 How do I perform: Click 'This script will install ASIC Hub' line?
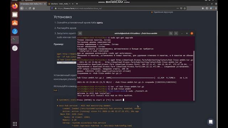point(105,96)
